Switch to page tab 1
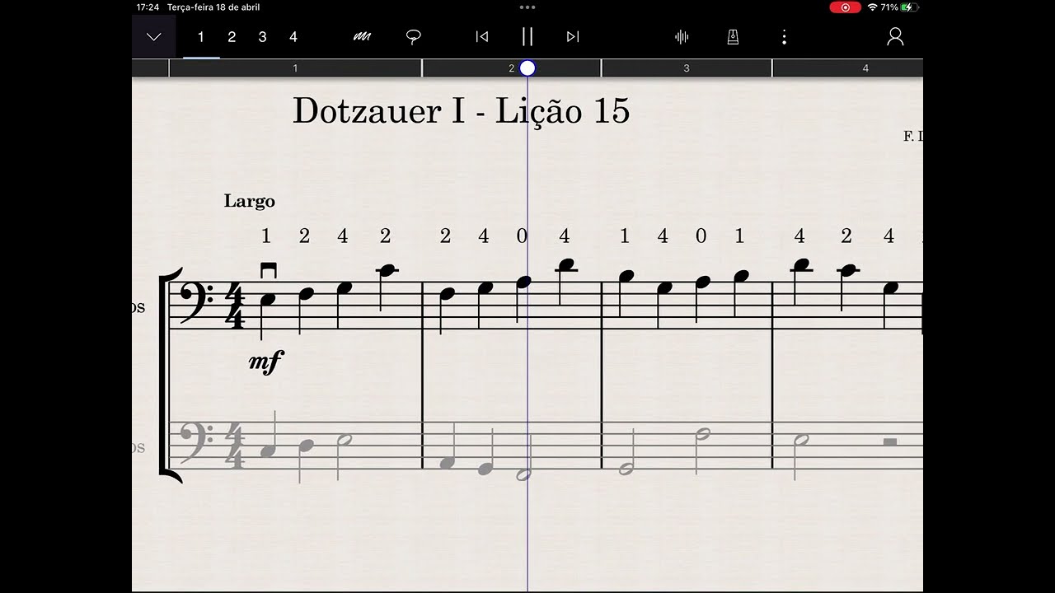The image size is (1055, 593). click(x=201, y=37)
